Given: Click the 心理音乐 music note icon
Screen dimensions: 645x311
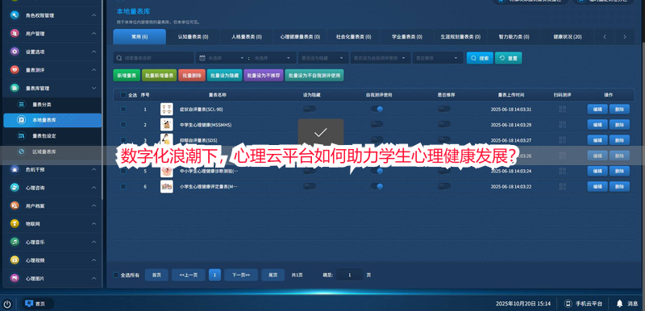Looking at the screenshot, I should (x=15, y=242).
